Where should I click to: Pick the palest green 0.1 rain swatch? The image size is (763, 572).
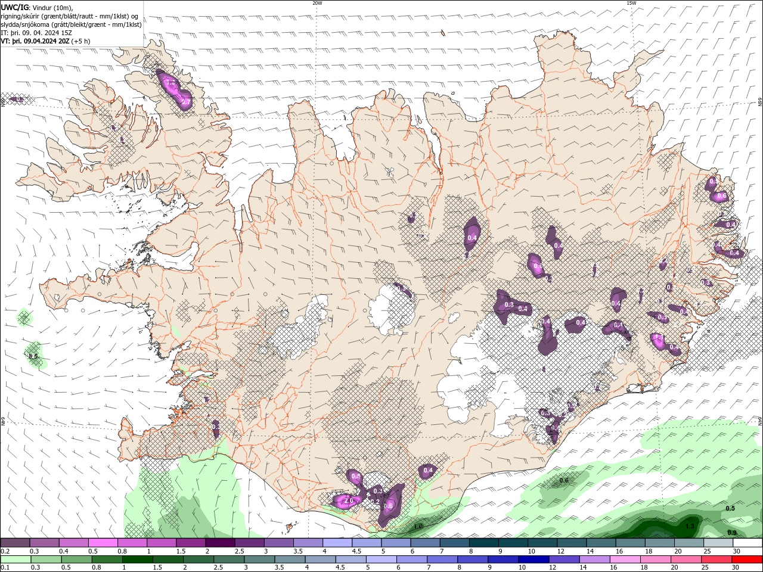tap(15, 559)
